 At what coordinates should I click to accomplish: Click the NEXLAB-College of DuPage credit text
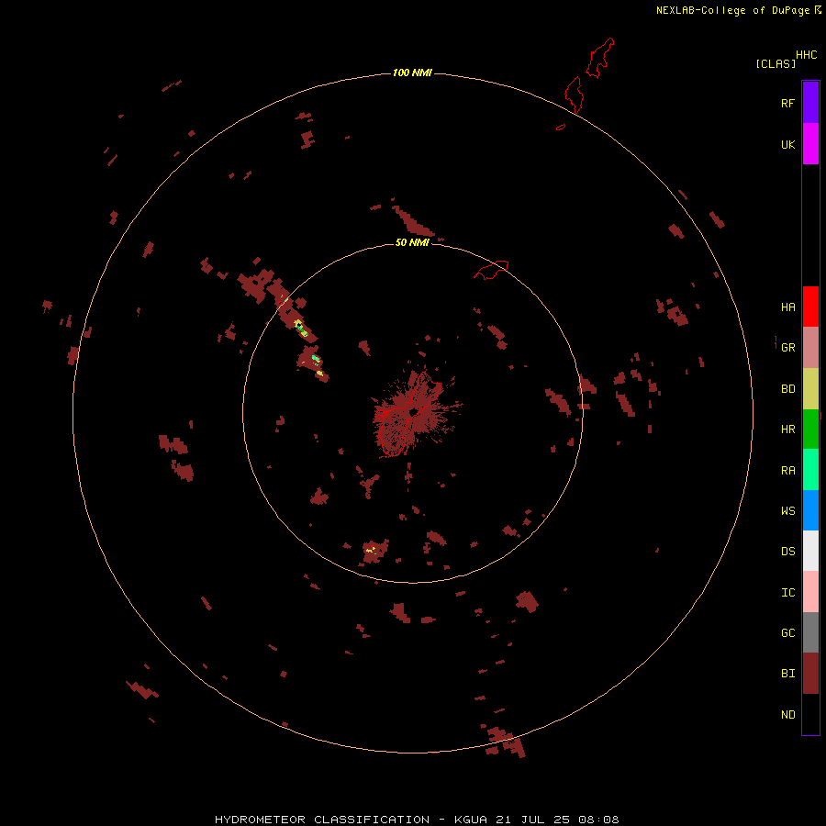coord(732,10)
